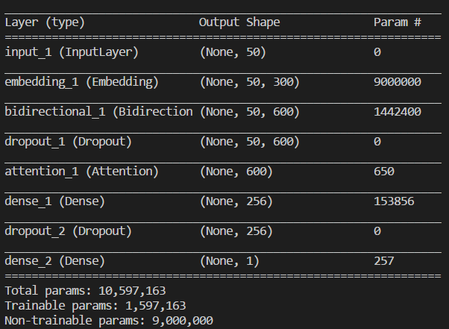The width and height of the screenshot is (449, 329).
Task: Click the dropout_2 (Dropout) layer name
Action: pos(69,231)
